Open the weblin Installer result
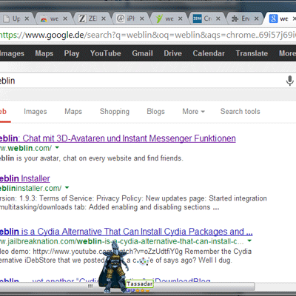The height and width of the screenshot is (296, 296). (24, 178)
